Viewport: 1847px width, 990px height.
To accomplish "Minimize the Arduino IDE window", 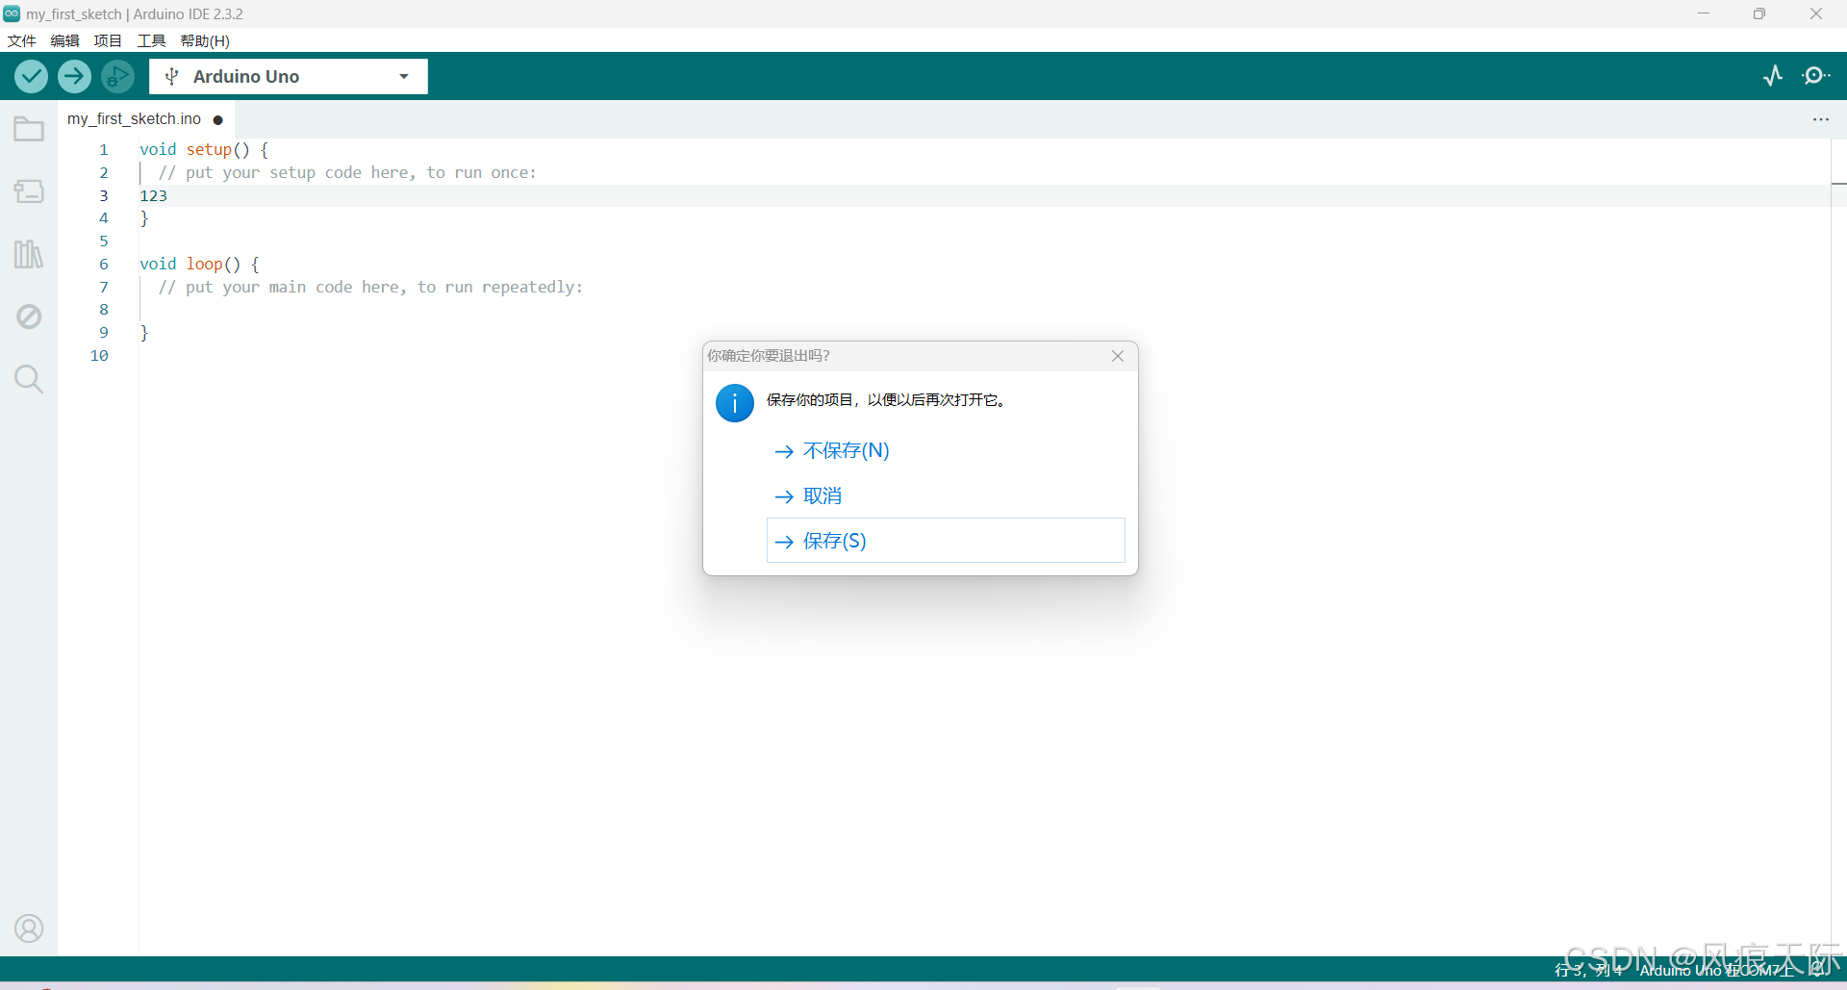I will click(1704, 13).
